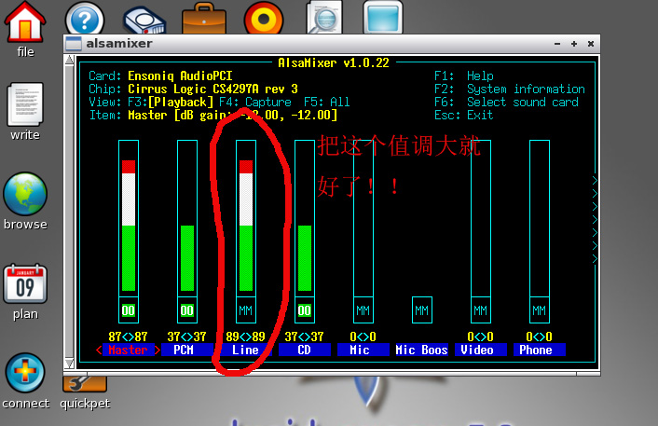
Task: Toggle mute box under Master channel
Action: (x=129, y=310)
